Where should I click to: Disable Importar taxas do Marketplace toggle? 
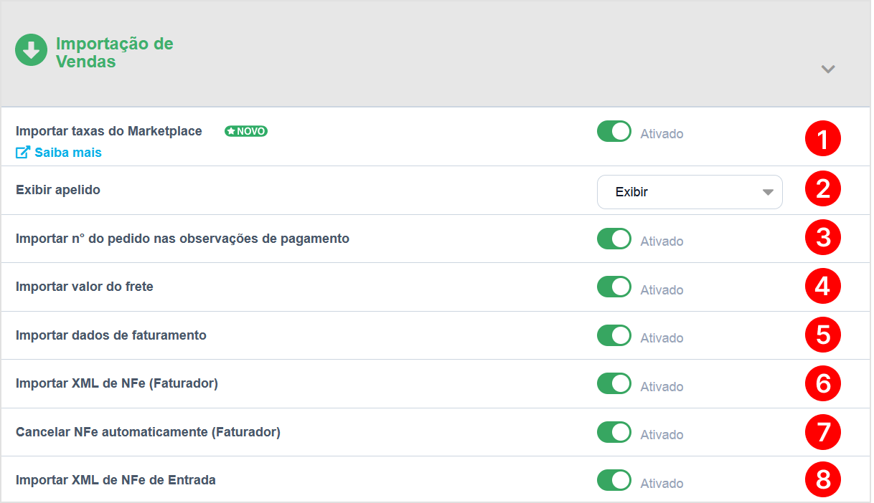614,131
